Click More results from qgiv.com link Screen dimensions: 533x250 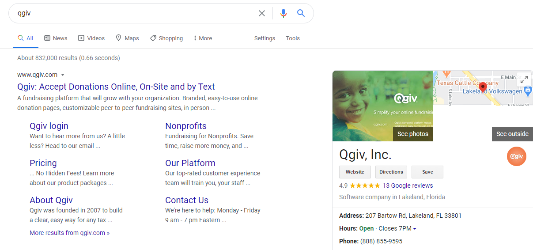point(69,233)
